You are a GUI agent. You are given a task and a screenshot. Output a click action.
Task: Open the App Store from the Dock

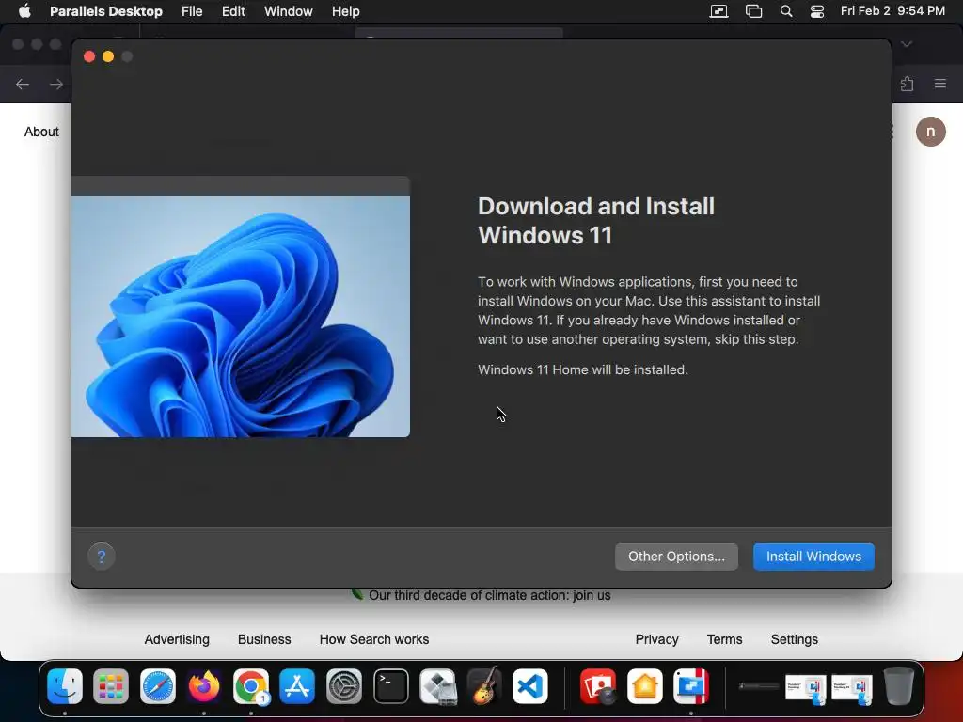297,685
